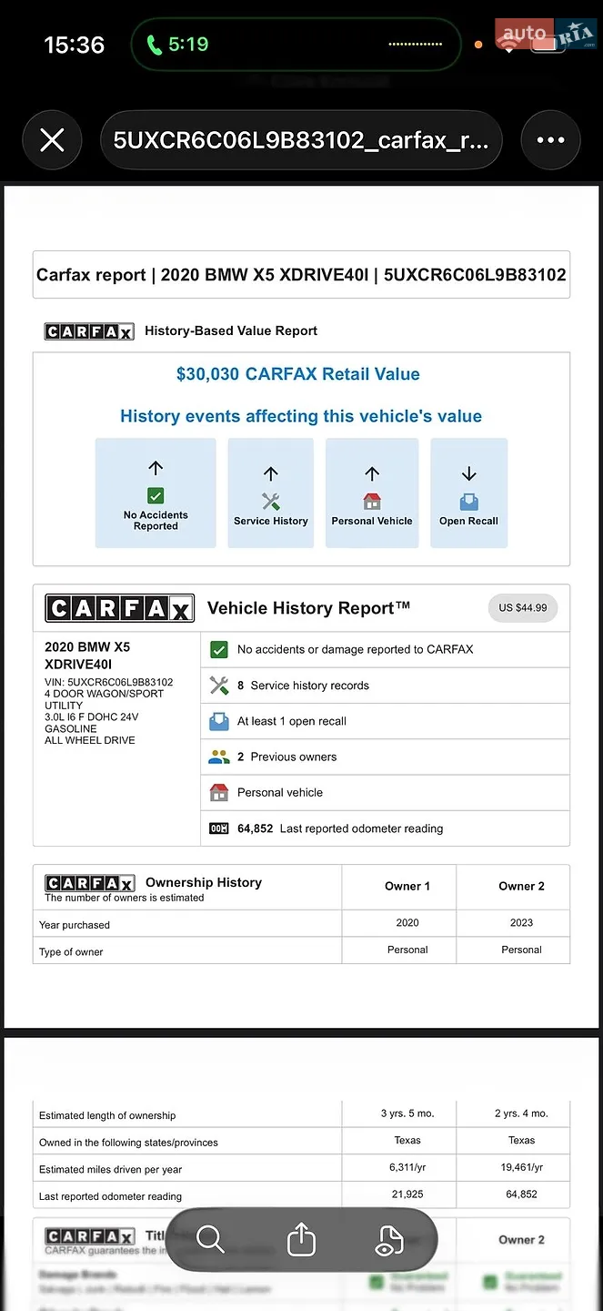Click '2 yrs. 4 mo.' ownership length
The width and height of the screenshot is (603, 1311).
click(x=522, y=1113)
